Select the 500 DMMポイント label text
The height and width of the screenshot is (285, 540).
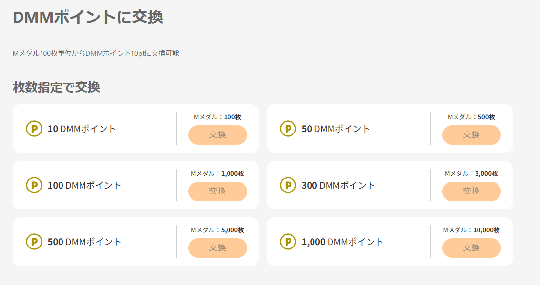coord(84,242)
